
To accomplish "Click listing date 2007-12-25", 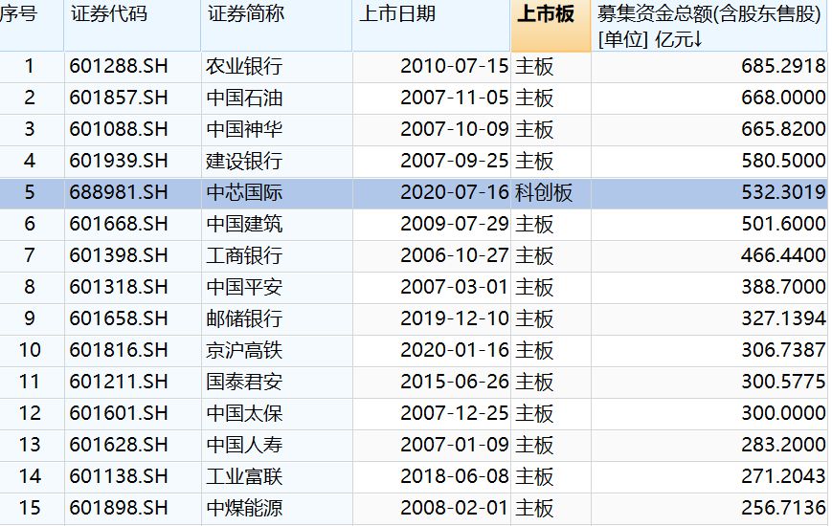I will (x=432, y=413).
